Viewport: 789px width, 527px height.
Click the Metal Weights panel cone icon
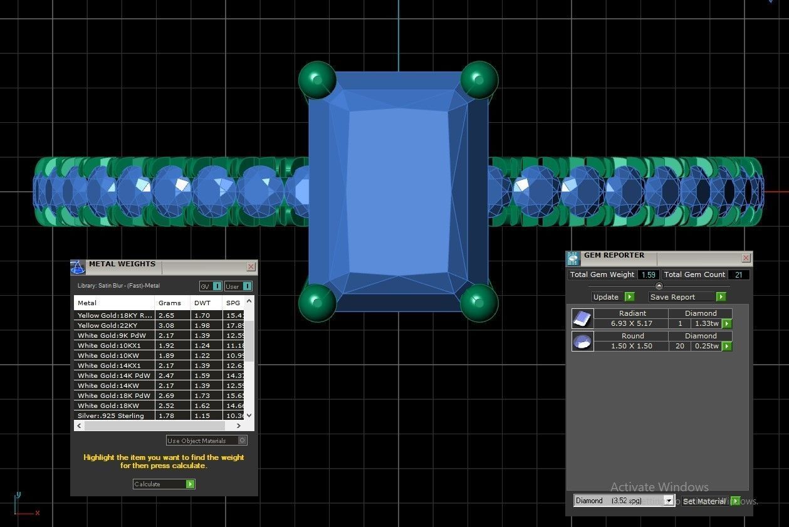pyautogui.click(x=78, y=267)
